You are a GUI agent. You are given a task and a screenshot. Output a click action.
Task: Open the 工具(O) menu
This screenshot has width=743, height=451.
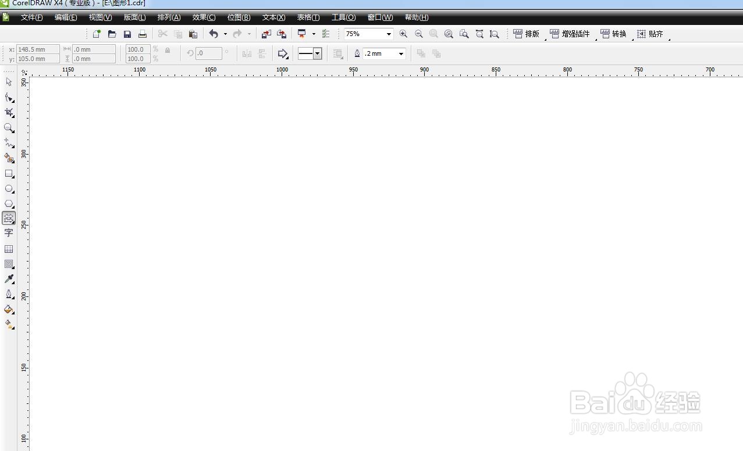click(x=343, y=17)
